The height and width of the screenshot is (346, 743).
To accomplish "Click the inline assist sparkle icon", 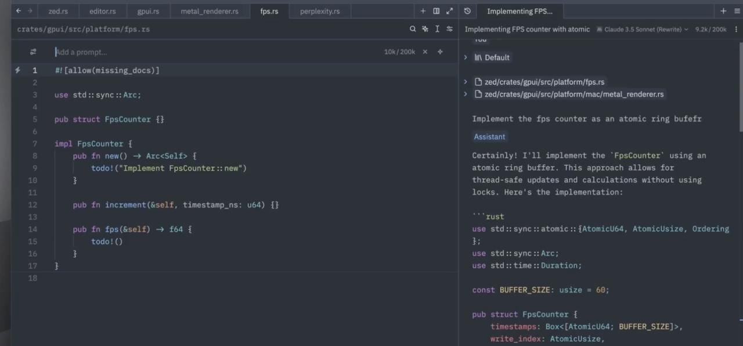I will [425, 29].
